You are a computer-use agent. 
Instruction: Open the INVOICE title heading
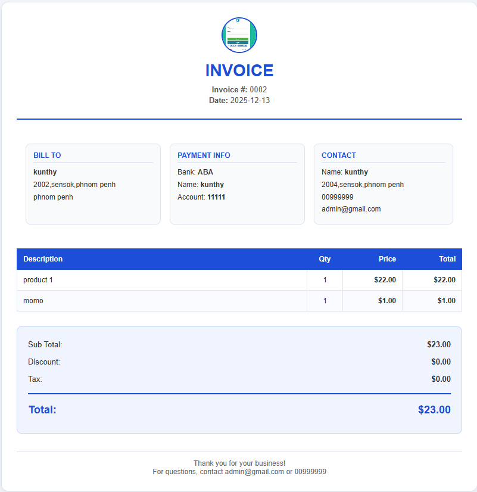[239, 70]
